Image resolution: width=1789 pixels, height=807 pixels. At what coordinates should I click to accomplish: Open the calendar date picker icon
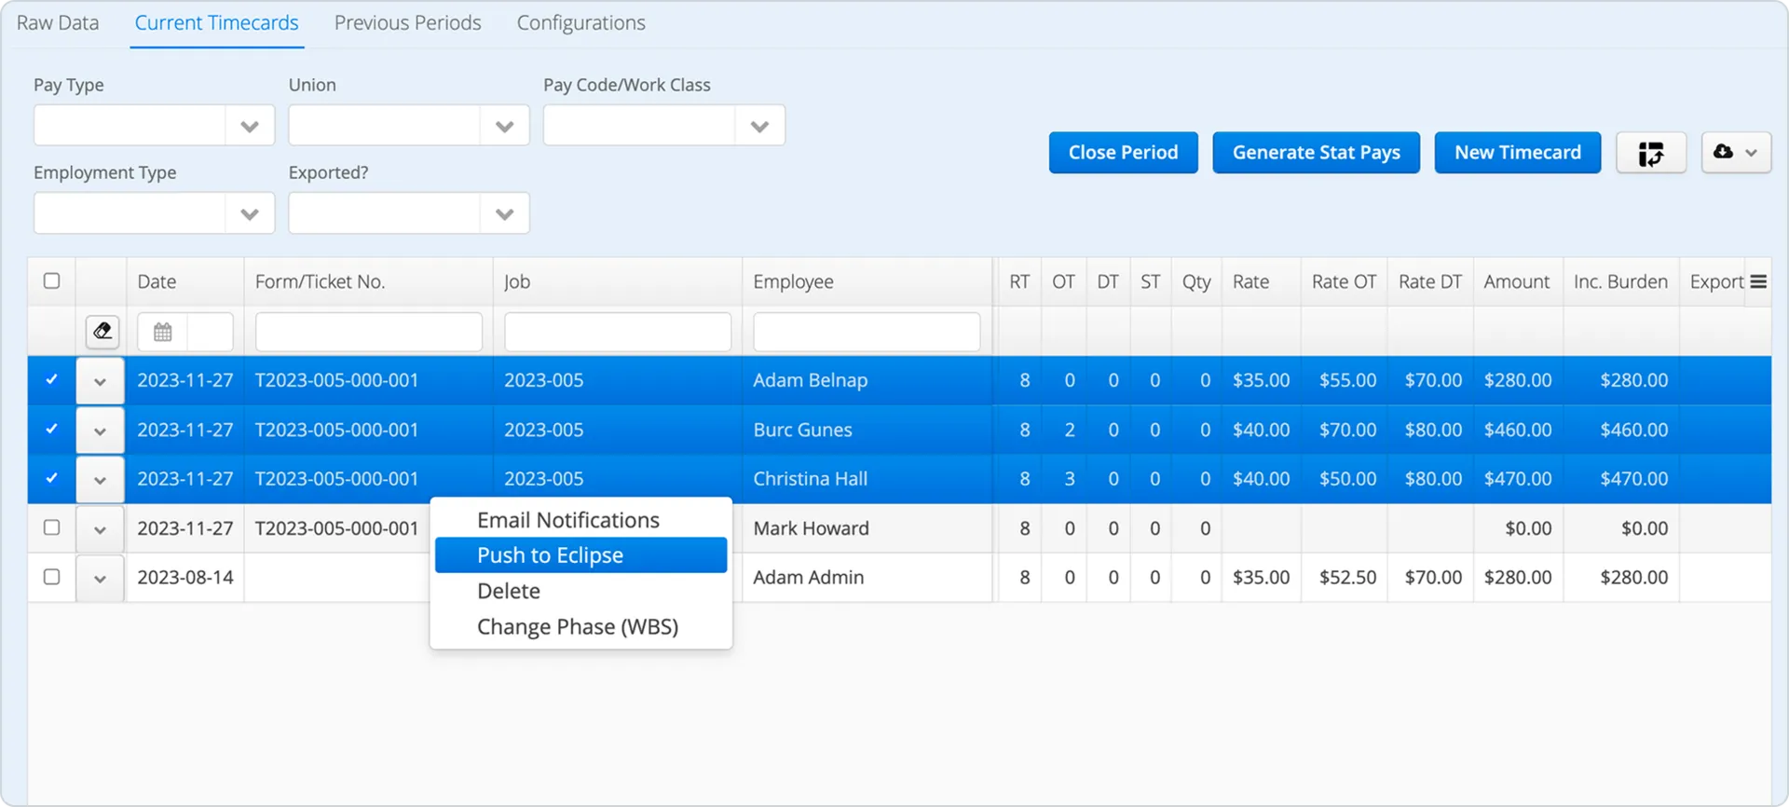click(x=162, y=332)
